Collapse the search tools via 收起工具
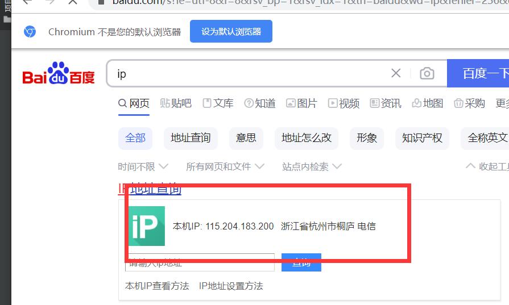Viewport: 509px width, 305px height. (487, 166)
